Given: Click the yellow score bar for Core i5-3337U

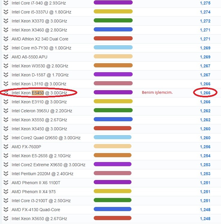Looking at the screenshot, I should [x=113, y=11].
